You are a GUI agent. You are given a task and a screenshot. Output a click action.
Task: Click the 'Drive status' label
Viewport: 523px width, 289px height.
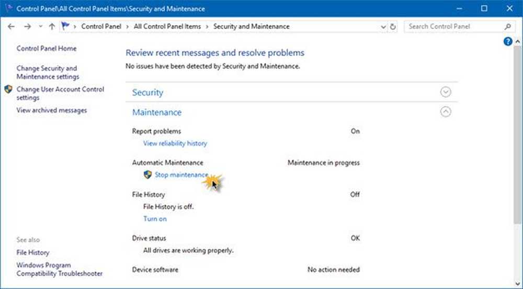(x=149, y=238)
